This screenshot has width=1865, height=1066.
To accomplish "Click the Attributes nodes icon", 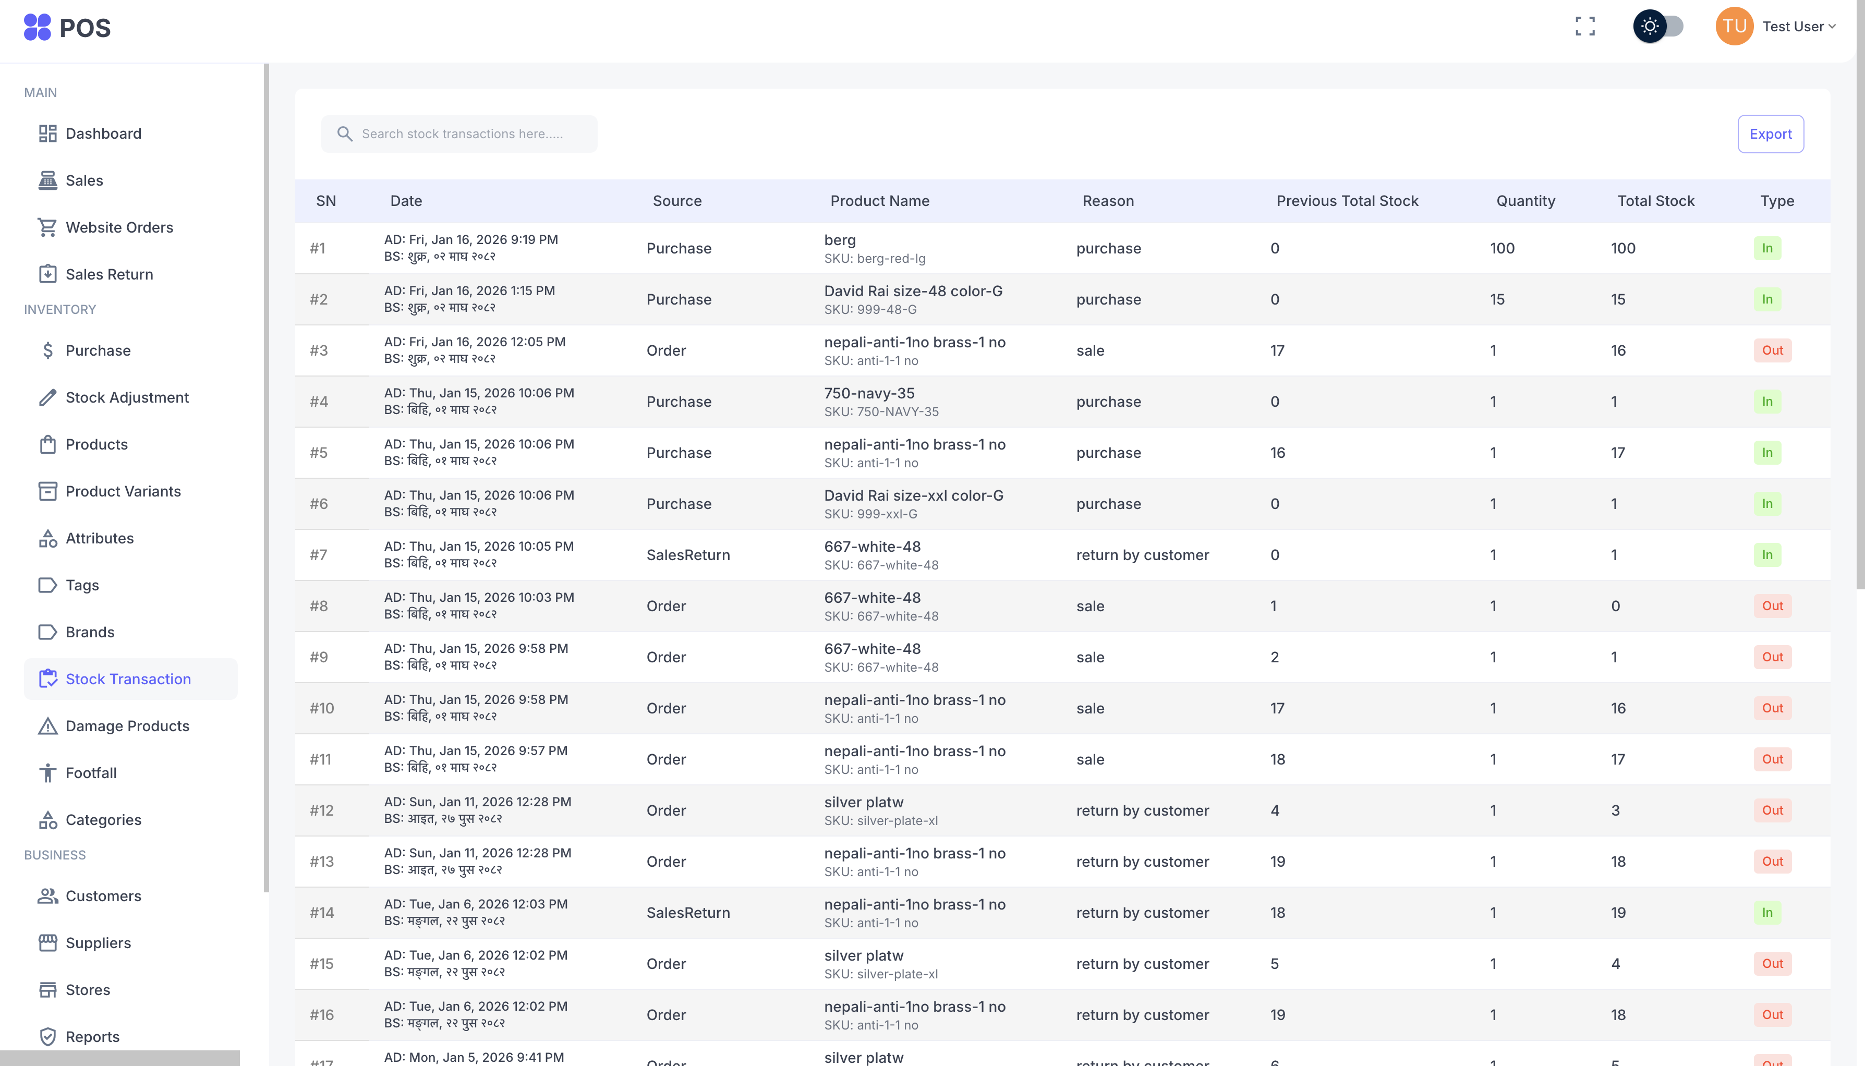I will tap(49, 538).
